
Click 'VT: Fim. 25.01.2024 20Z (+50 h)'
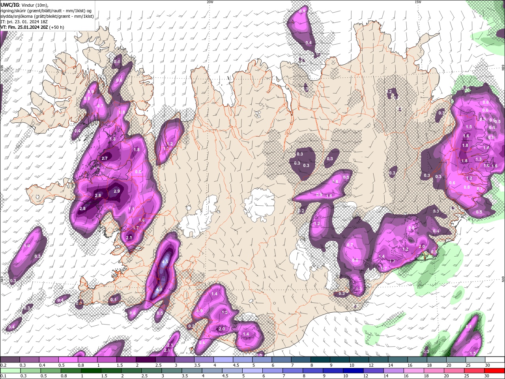(x=32, y=27)
